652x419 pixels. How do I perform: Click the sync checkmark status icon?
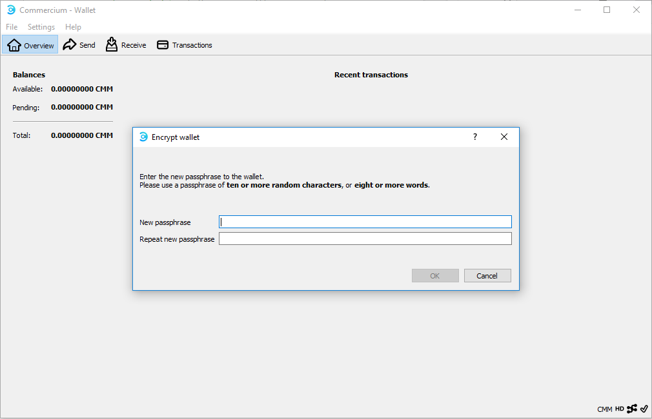(x=644, y=409)
